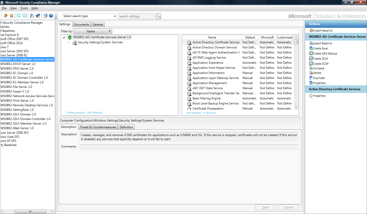The height and width of the screenshot is (214, 367).
Task: Select the Description tab
Action: [x=69, y=127]
